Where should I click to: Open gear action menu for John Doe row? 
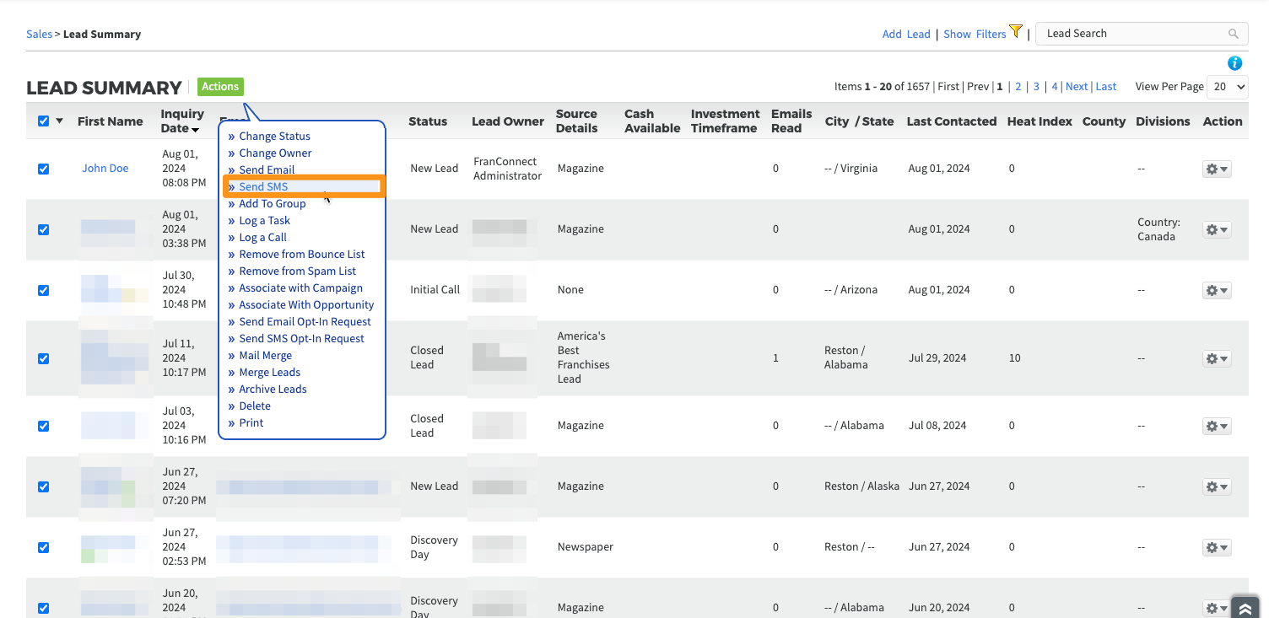1217,169
